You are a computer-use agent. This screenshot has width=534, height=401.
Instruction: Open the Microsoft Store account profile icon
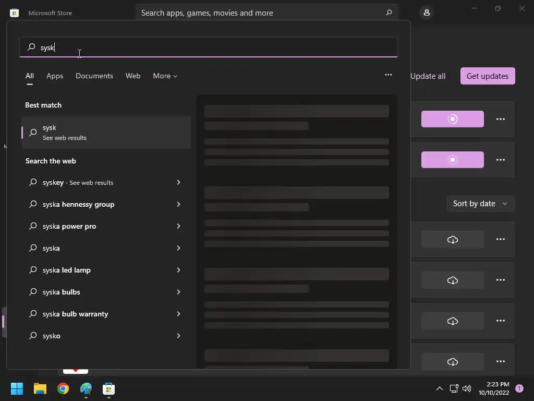point(427,13)
